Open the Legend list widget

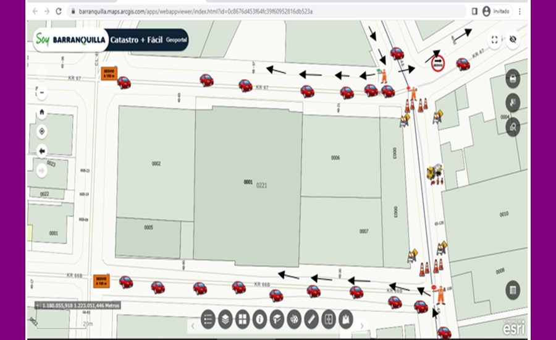pyautogui.click(x=208, y=318)
